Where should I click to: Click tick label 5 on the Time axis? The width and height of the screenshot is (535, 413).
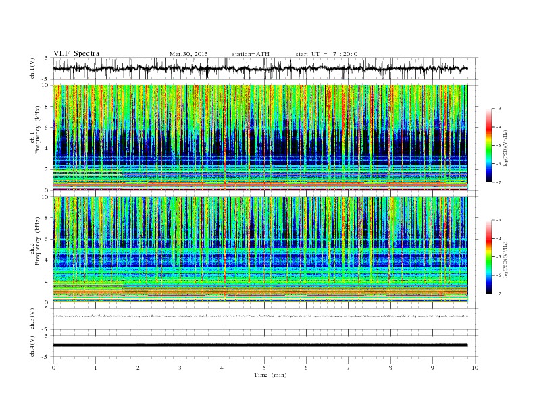tap(264, 368)
